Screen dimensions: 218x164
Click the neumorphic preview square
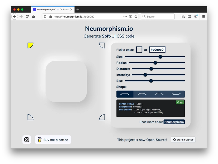point(66,81)
